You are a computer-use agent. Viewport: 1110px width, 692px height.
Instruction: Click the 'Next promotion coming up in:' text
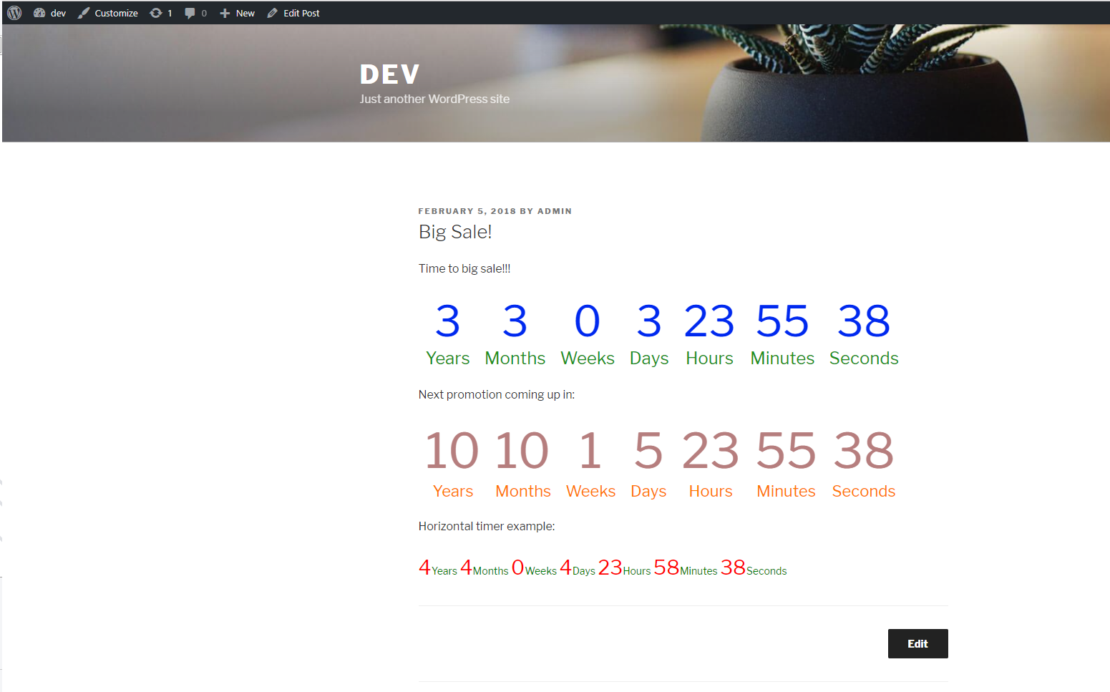coord(497,394)
